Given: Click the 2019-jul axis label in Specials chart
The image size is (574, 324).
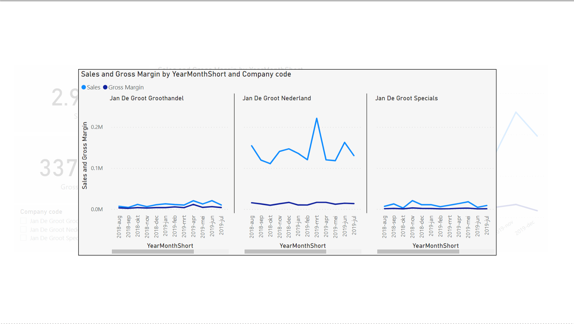Looking at the screenshot, I should coord(487,226).
